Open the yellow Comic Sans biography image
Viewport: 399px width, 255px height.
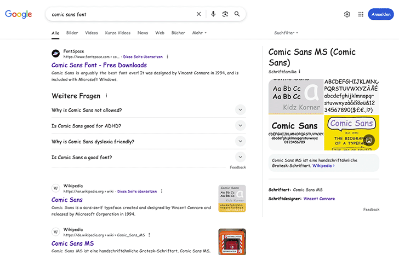tap(352, 132)
